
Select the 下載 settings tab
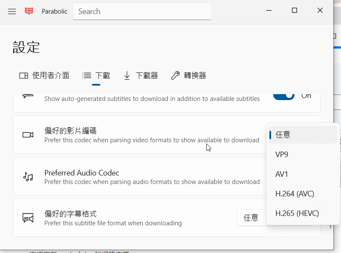tap(96, 75)
